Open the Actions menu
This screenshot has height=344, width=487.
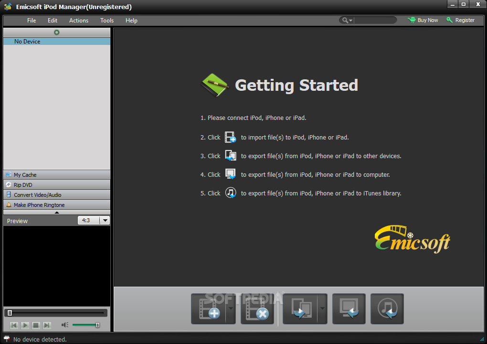pyautogui.click(x=79, y=21)
